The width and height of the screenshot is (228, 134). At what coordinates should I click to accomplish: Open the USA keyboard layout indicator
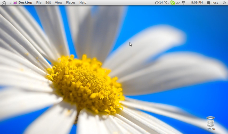pyautogui.click(x=178, y=3)
